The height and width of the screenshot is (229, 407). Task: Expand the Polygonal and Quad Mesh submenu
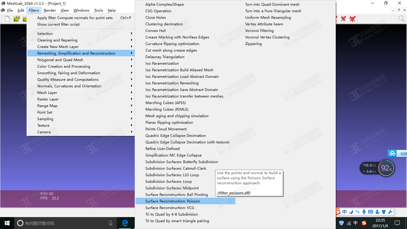coord(81,60)
